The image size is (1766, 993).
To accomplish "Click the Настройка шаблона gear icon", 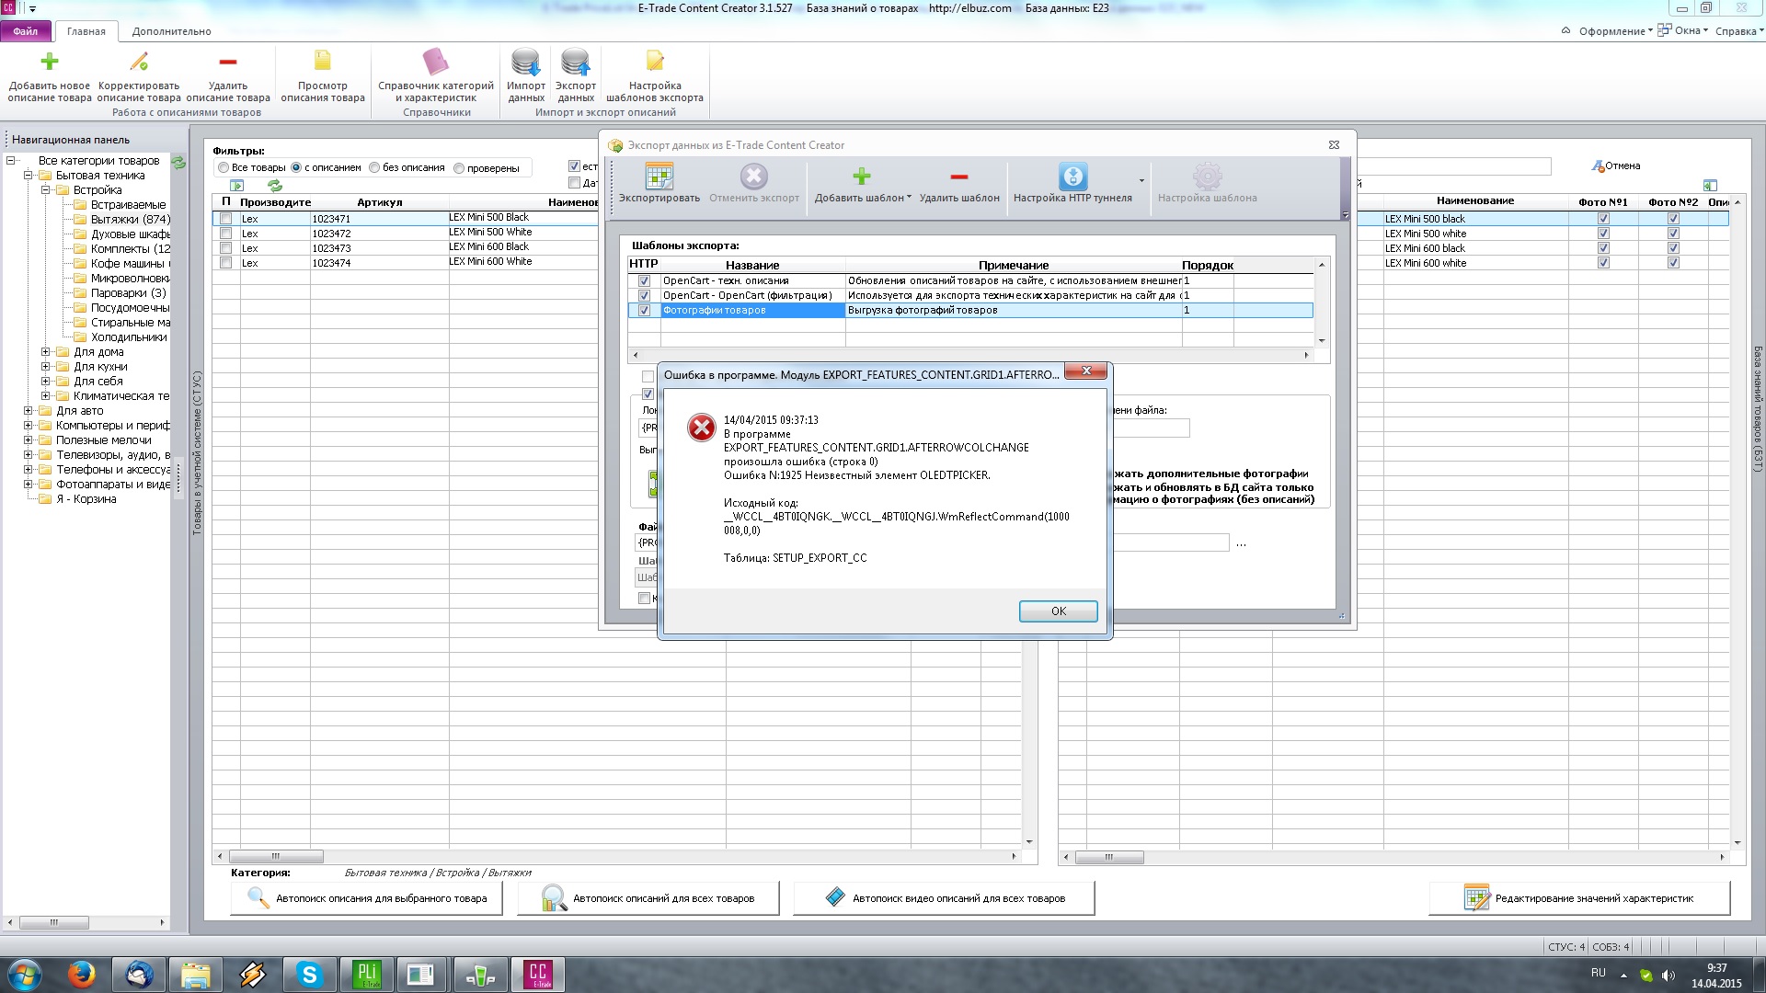I will coord(1207,176).
